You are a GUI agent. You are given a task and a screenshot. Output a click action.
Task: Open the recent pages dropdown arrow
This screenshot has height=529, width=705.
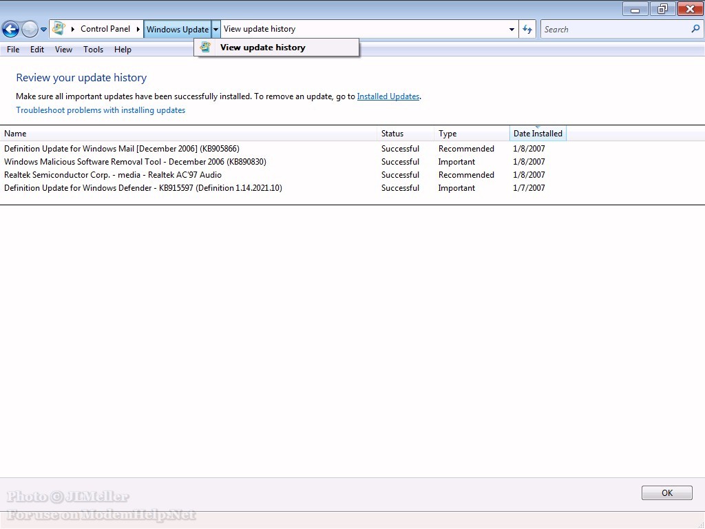point(44,30)
